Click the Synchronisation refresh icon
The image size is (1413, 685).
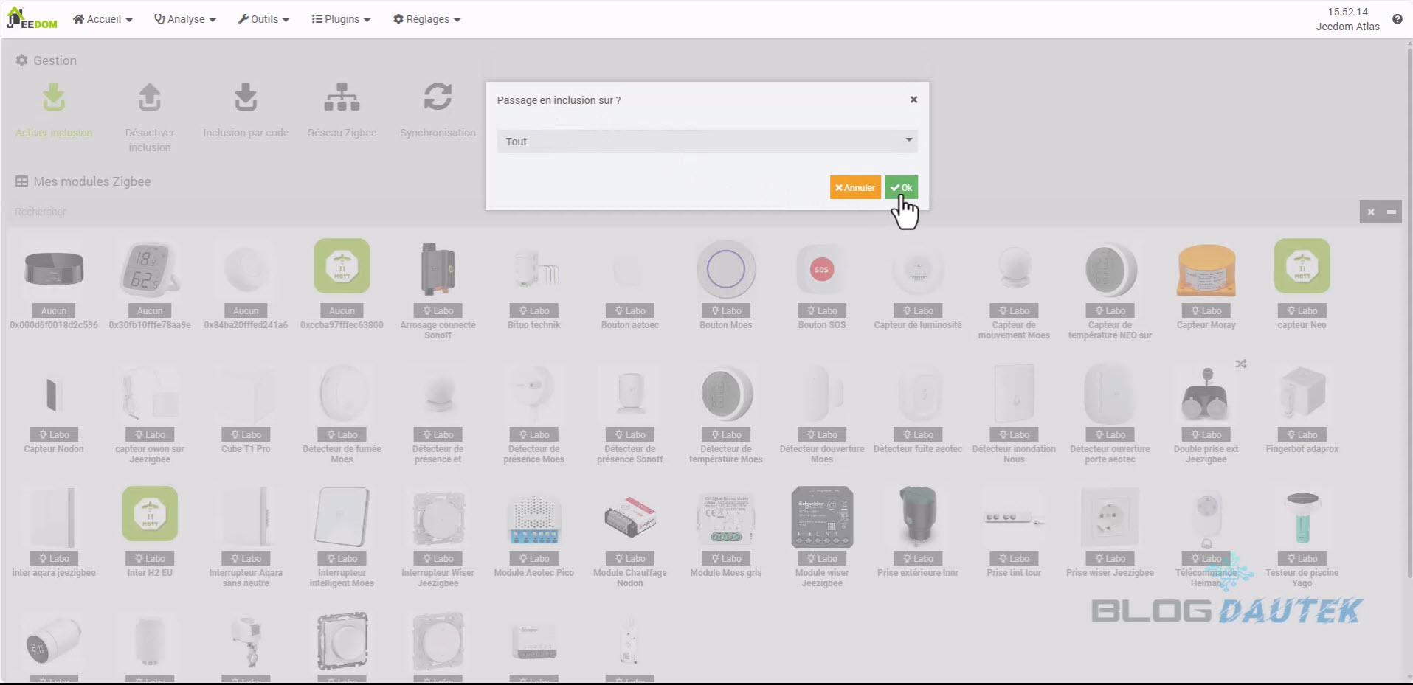point(438,97)
